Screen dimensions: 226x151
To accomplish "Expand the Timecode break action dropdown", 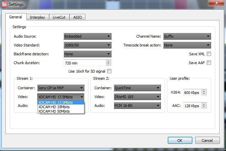I will 187,45.
